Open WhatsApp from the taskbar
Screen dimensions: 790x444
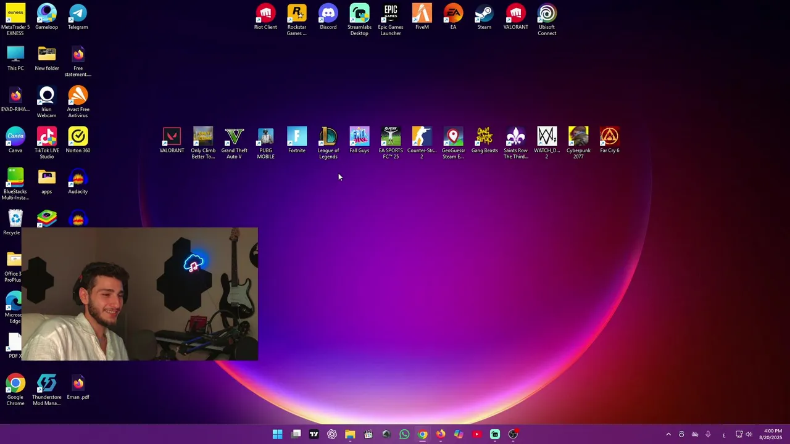[404, 434]
